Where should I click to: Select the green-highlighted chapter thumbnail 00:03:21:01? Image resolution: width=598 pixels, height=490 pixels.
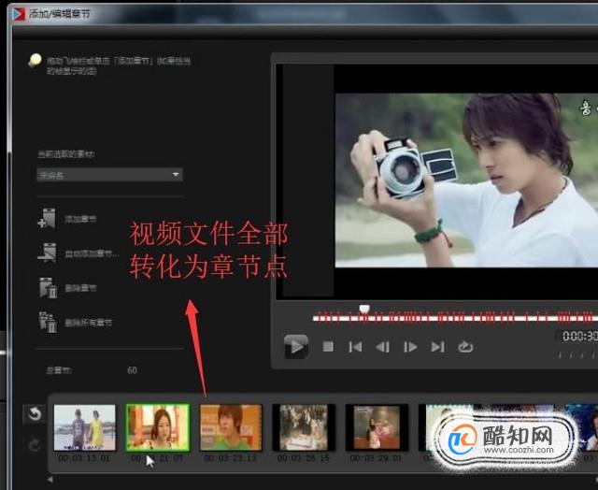(158, 427)
